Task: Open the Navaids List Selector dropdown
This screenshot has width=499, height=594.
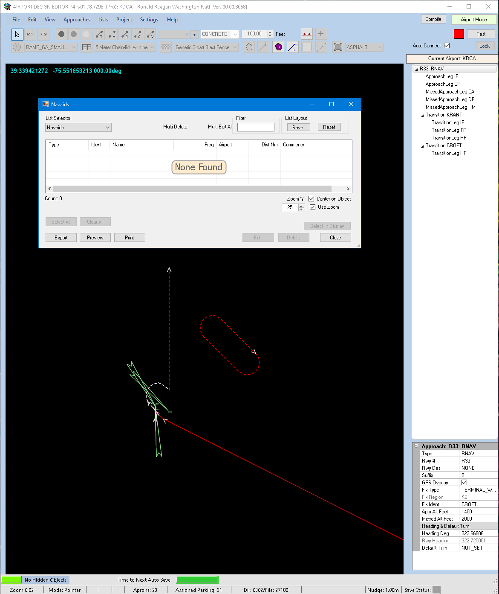Action: click(78, 128)
